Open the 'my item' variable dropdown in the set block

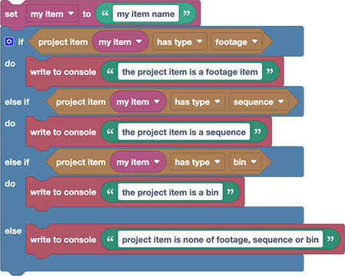tap(52, 14)
